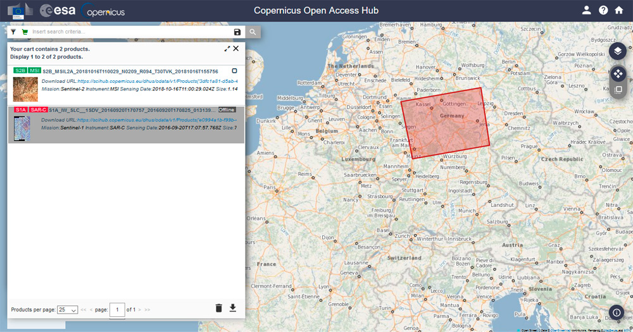Open the advanced search filter icon
Image resolution: width=633 pixels, height=332 pixels.
(13, 32)
